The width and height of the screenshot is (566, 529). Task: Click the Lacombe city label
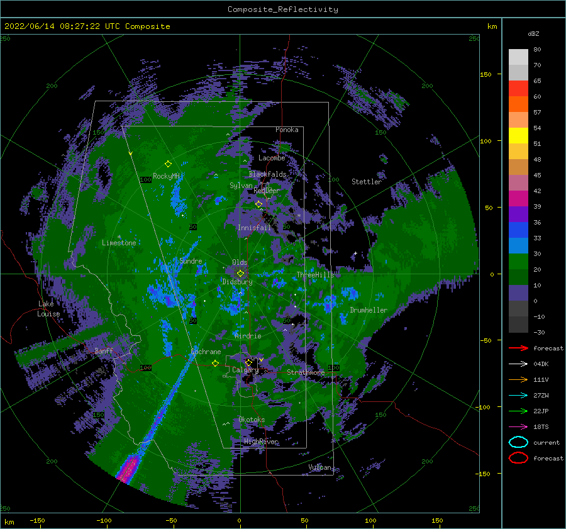pyautogui.click(x=272, y=158)
